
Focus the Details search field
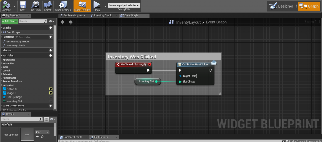pyautogui.click(x=22, y=119)
